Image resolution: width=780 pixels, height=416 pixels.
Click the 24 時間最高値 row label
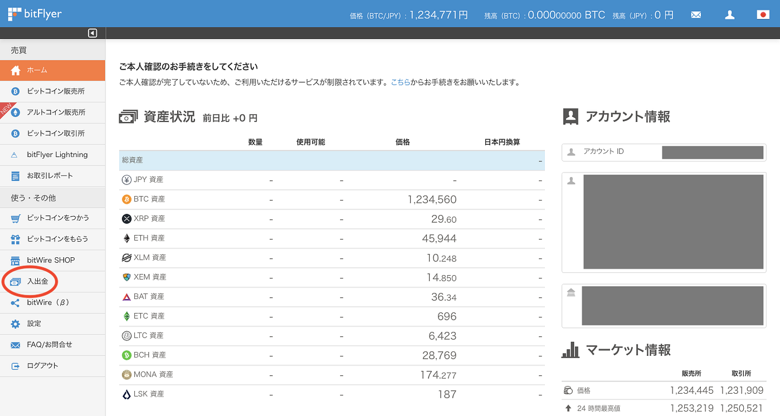tap(599, 409)
